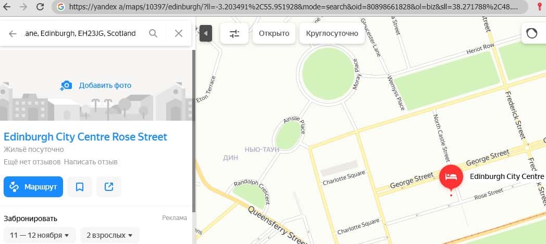Click the magnifier search icon
The height and width of the screenshot is (244, 546).
[x=153, y=33]
